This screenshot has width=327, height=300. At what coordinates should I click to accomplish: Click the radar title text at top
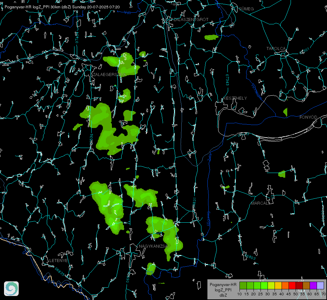[x=62, y=7]
